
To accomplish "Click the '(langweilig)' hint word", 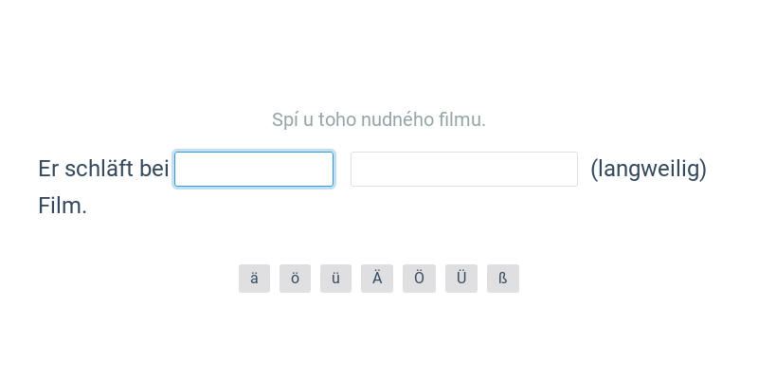I will point(648,170).
